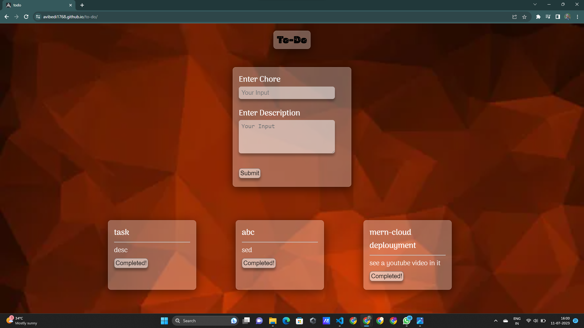Toggle the browser side panel icon
Screen dimensions: 584x328
pos(558,17)
